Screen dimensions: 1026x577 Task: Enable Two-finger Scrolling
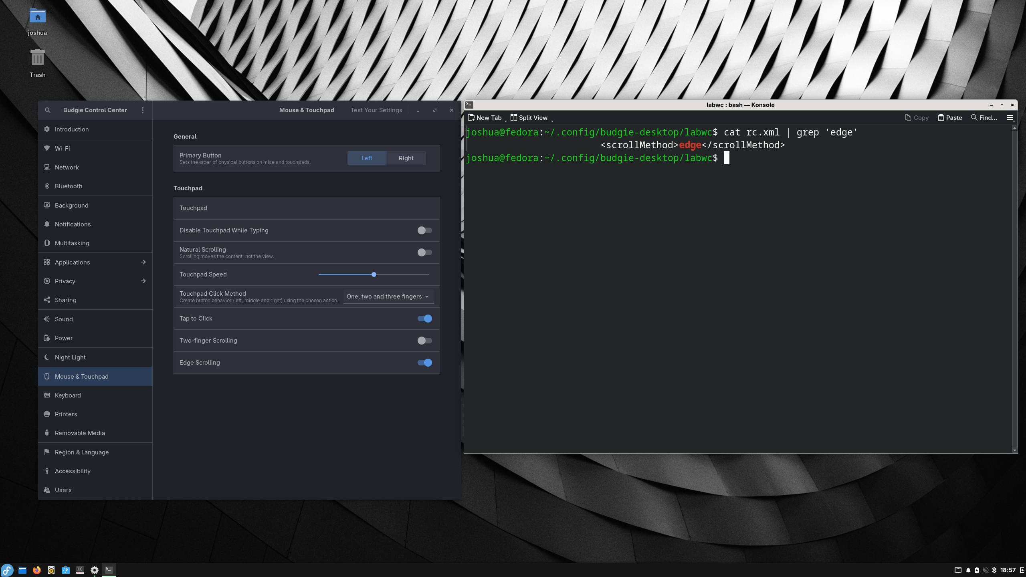point(424,340)
